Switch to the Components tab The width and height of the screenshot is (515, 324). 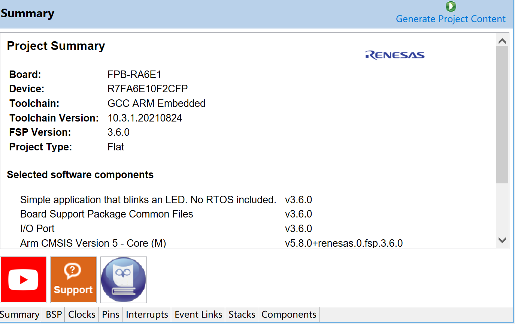click(x=289, y=314)
